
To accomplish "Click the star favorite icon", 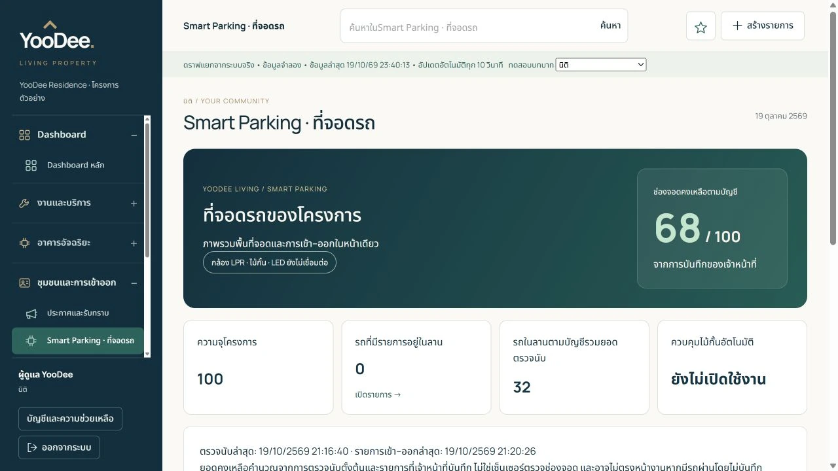I will click(x=701, y=27).
